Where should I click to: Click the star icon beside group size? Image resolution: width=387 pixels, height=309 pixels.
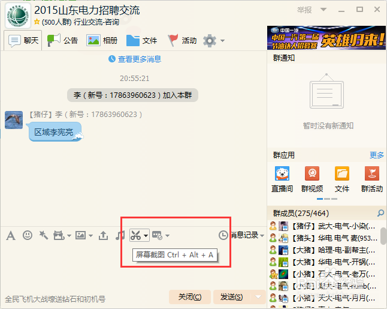(37, 22)
